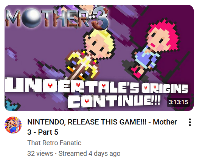Click the Mother 3 logo on the thumbnail
Image resolution: width=199 pixels, height=166 pixels.
[57, 18]
